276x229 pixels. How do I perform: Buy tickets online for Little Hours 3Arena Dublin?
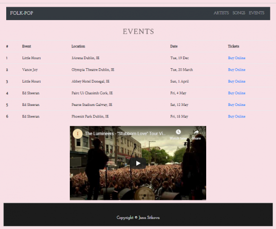click(237, 58)
